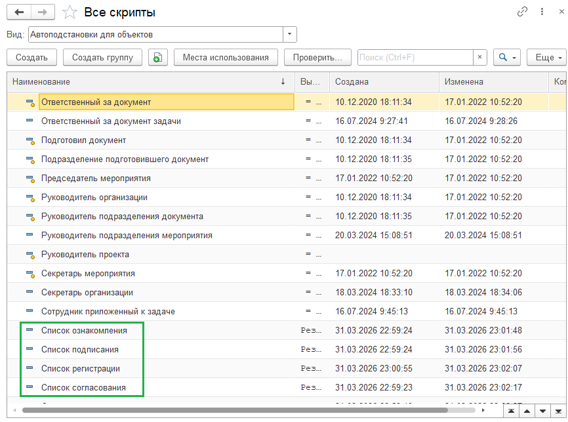Click into the Поиск search field
The image size is (568, 422).
pyautogui.click(x=415, y=58)
